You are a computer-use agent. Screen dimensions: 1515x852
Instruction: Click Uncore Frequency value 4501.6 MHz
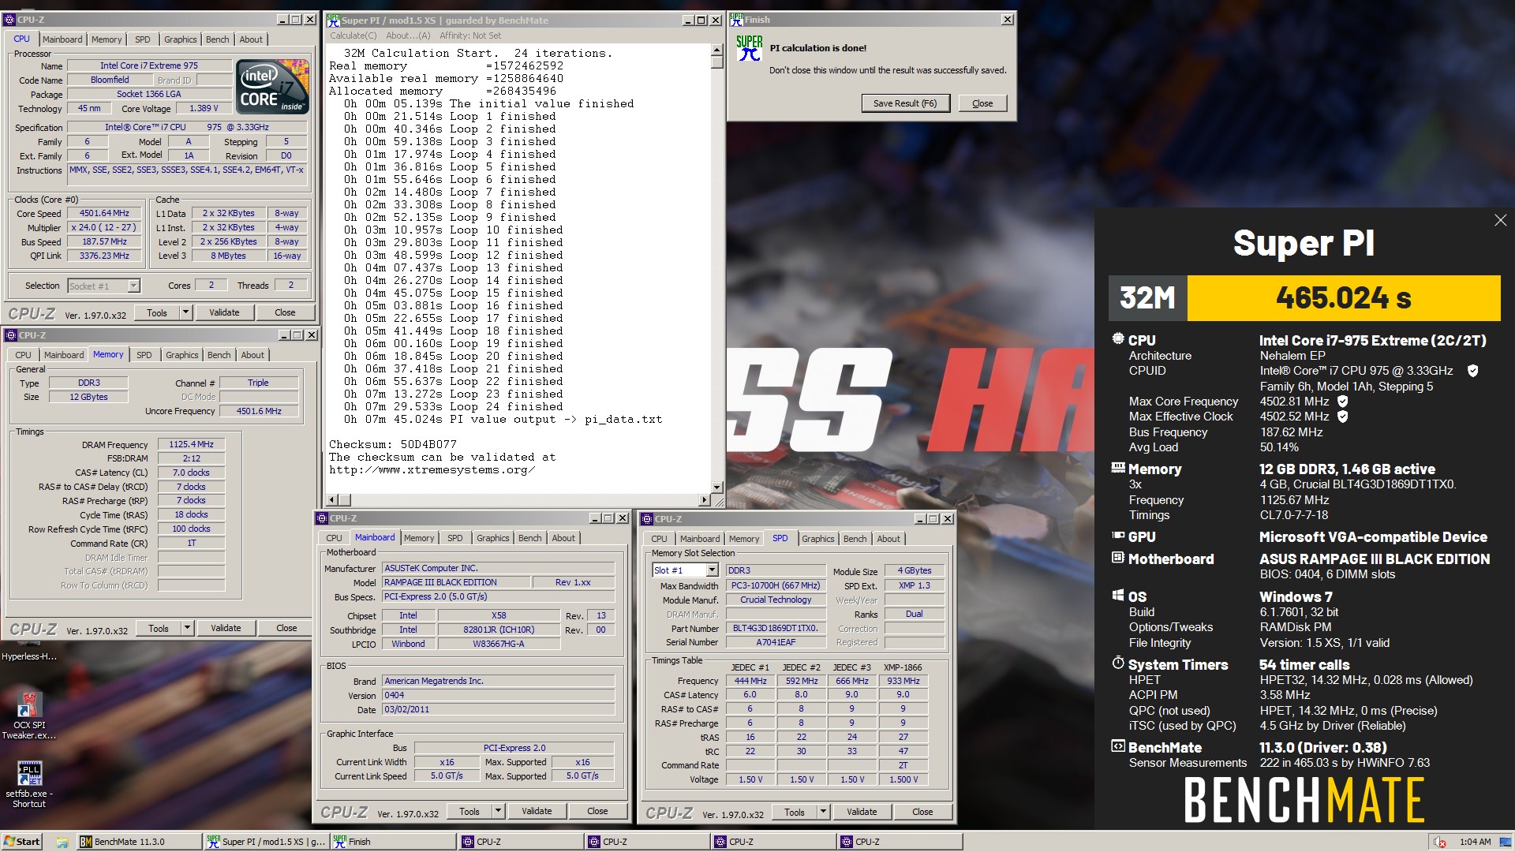coord(259,412)
